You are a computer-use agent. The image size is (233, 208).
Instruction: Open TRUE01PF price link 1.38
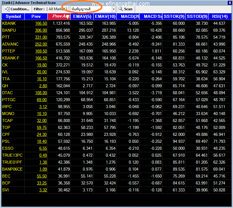coord(43,162)
